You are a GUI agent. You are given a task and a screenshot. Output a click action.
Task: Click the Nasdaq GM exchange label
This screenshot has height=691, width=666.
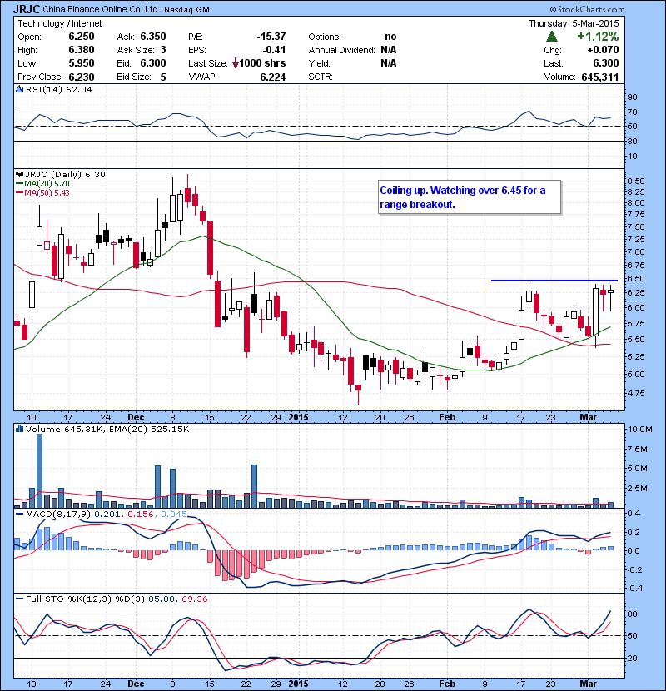tap(186, 10)
